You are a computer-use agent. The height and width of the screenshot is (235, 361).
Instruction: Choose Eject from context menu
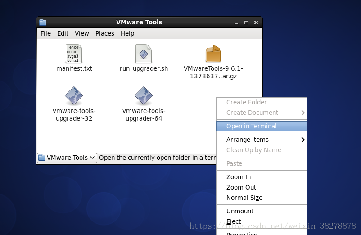point(262,221)
